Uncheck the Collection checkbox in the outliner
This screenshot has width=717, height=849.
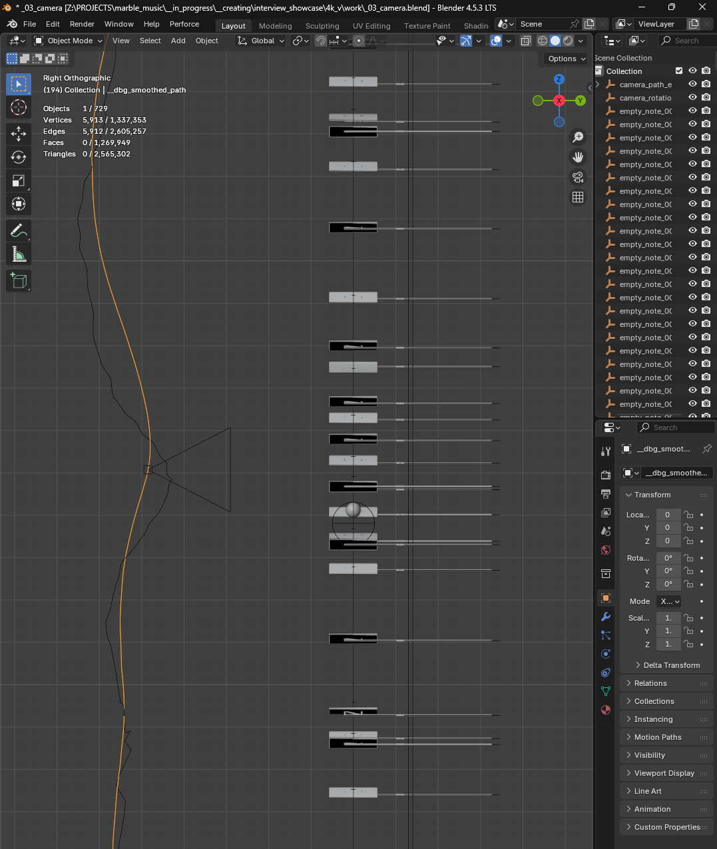pyautogui.click(x=679, y=71)
